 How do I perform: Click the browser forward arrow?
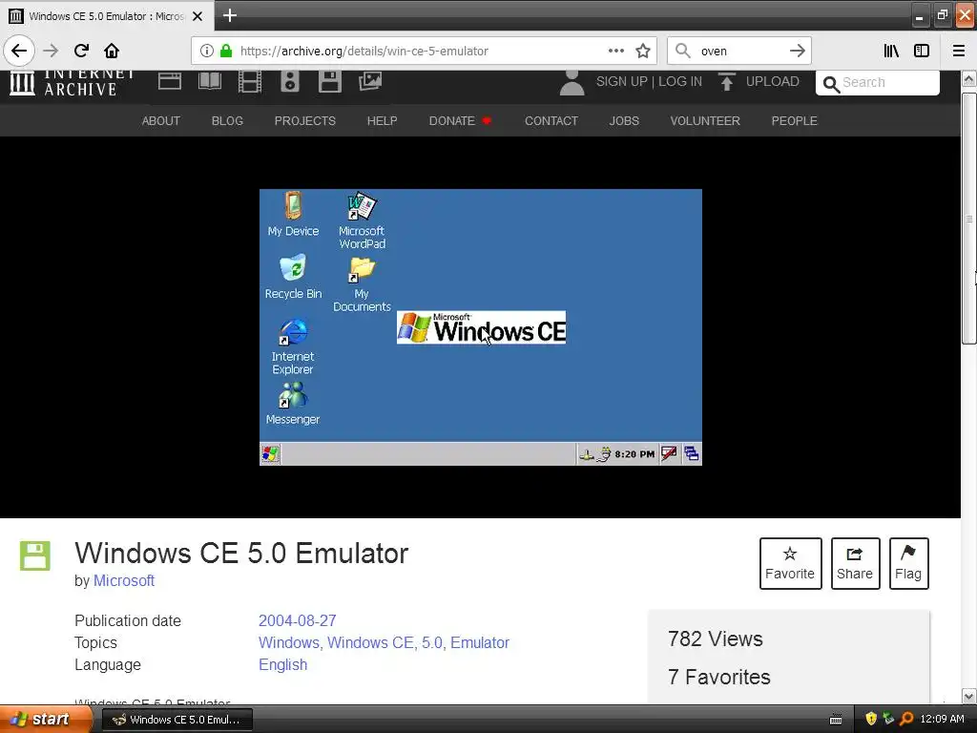point(52,51)
